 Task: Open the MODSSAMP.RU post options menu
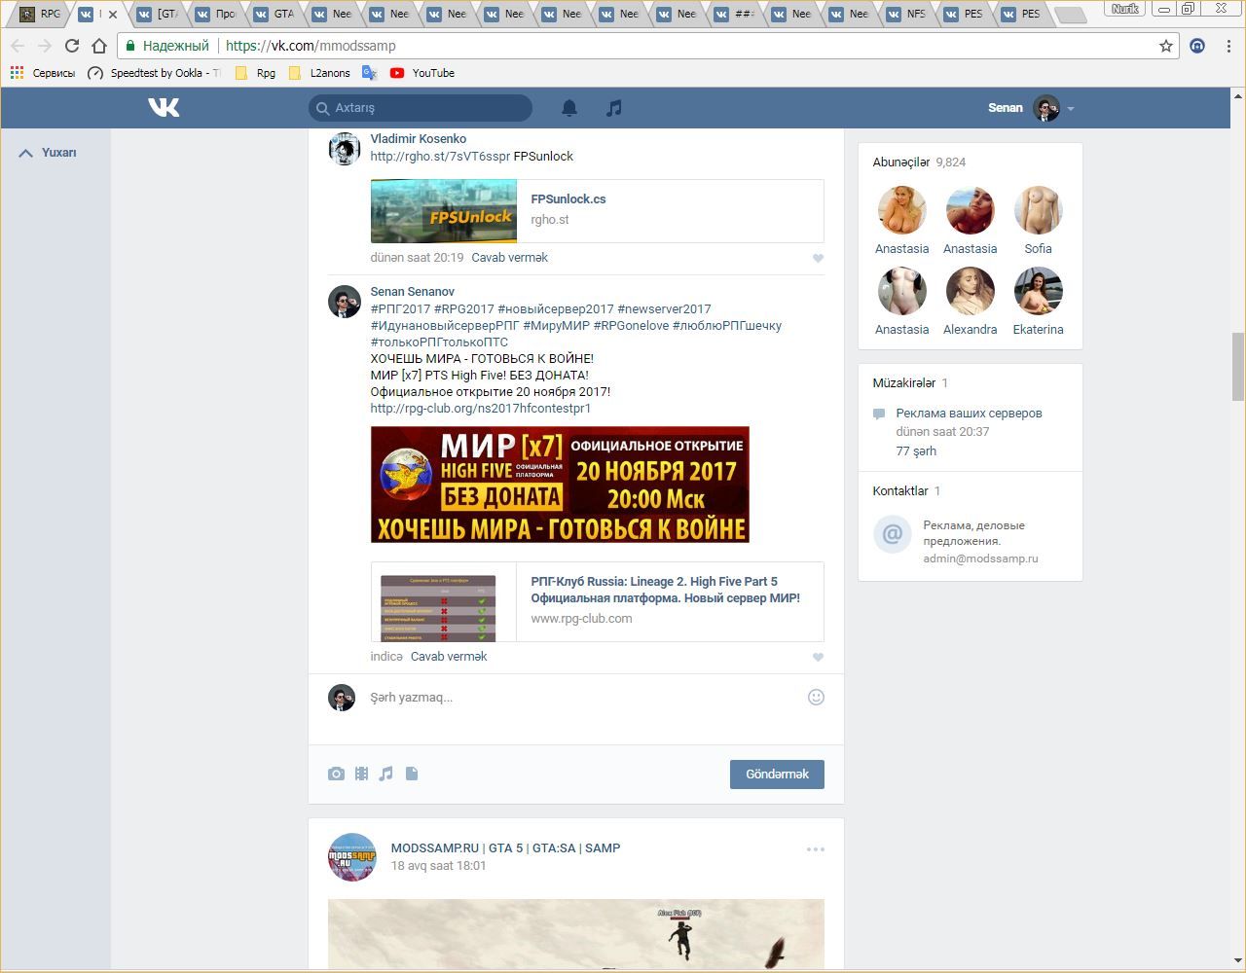click(x=816, y=849)
